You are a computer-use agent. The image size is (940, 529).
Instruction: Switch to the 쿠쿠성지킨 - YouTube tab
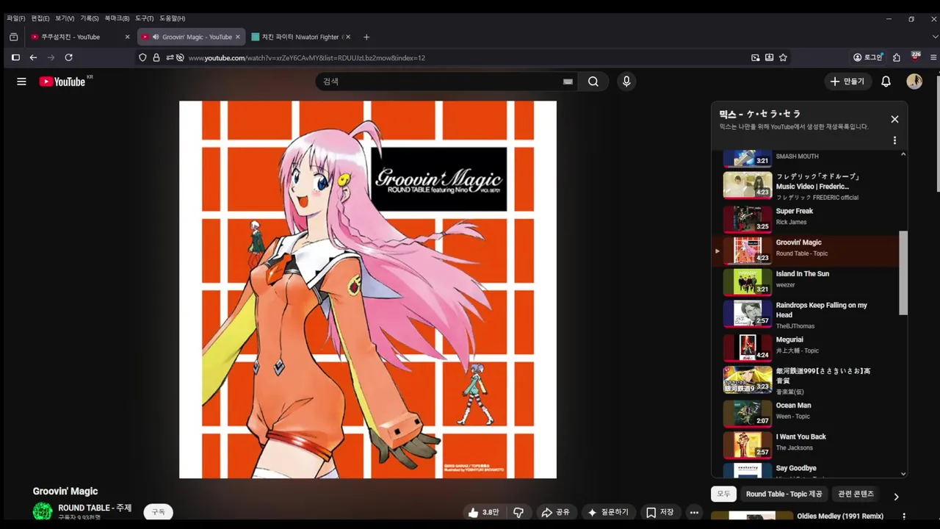pyautogui.click(x=80, y=37)
